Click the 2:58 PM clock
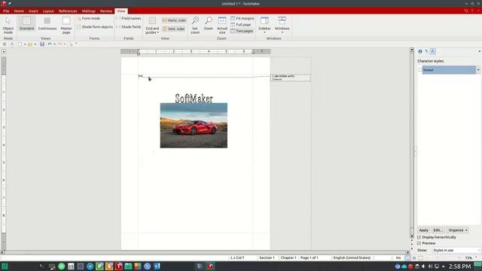This screenshot has width=482, height=271. tap(459, 266)
